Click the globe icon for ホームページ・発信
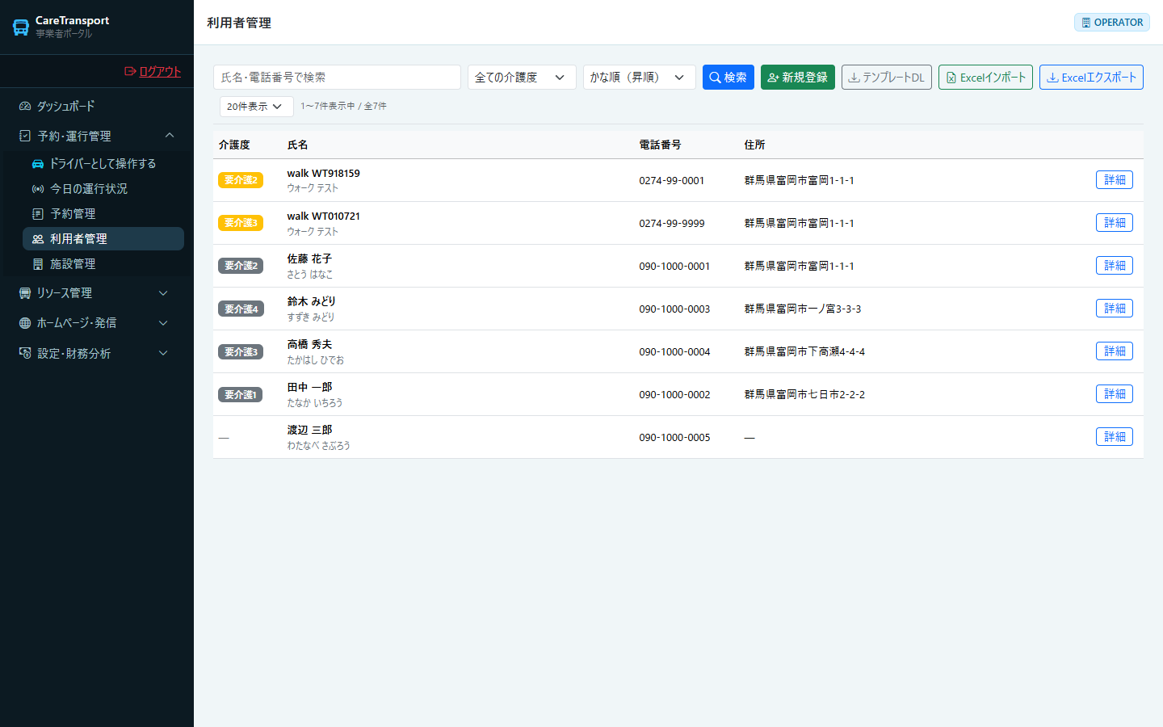 point(25,323)
